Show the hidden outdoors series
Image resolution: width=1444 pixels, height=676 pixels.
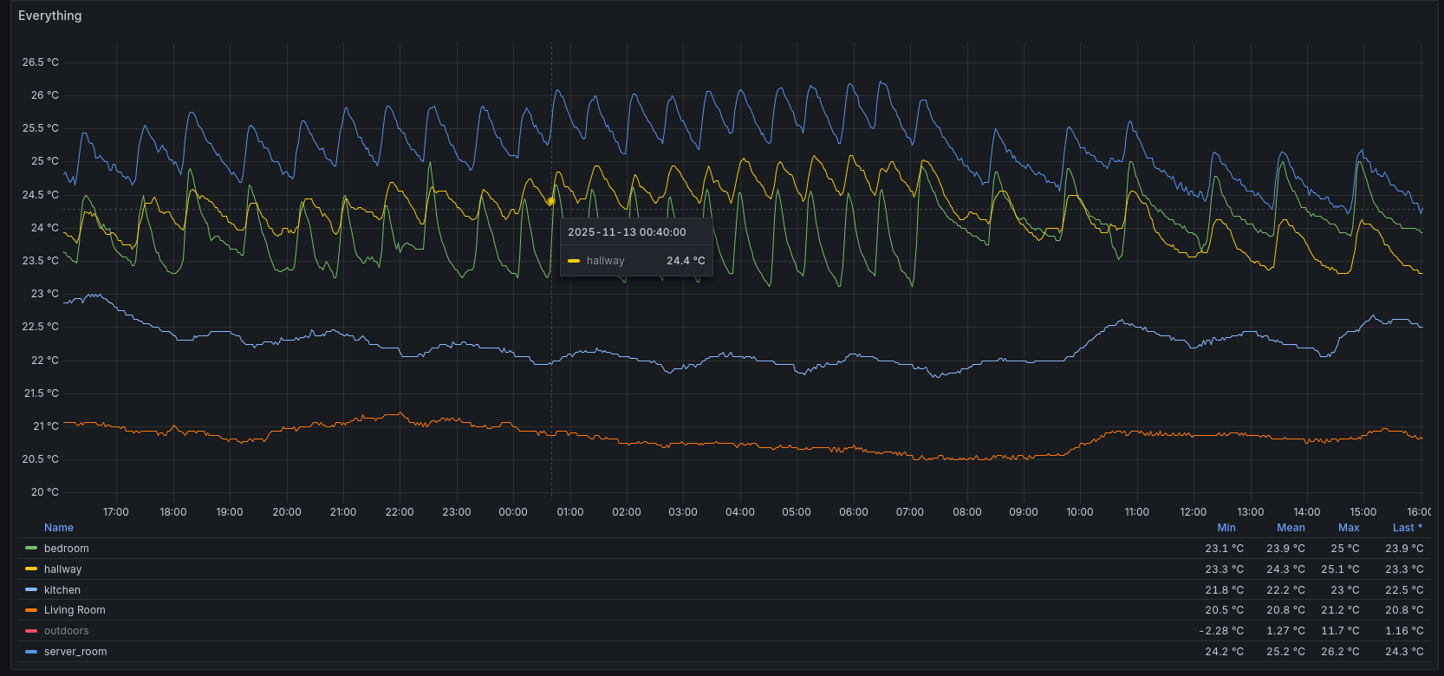click(x=67, y=631)
